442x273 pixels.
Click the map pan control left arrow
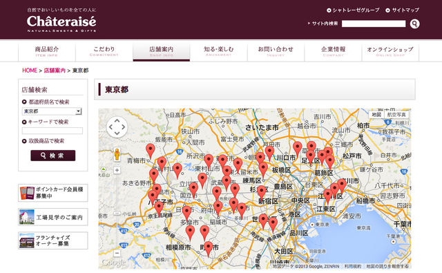[x=110, y=127]
